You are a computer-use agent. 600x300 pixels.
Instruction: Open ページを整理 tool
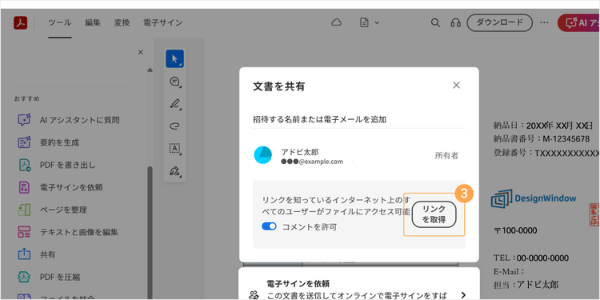click(53, 210)
